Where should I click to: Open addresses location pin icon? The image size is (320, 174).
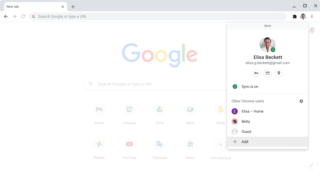[279, 73]
